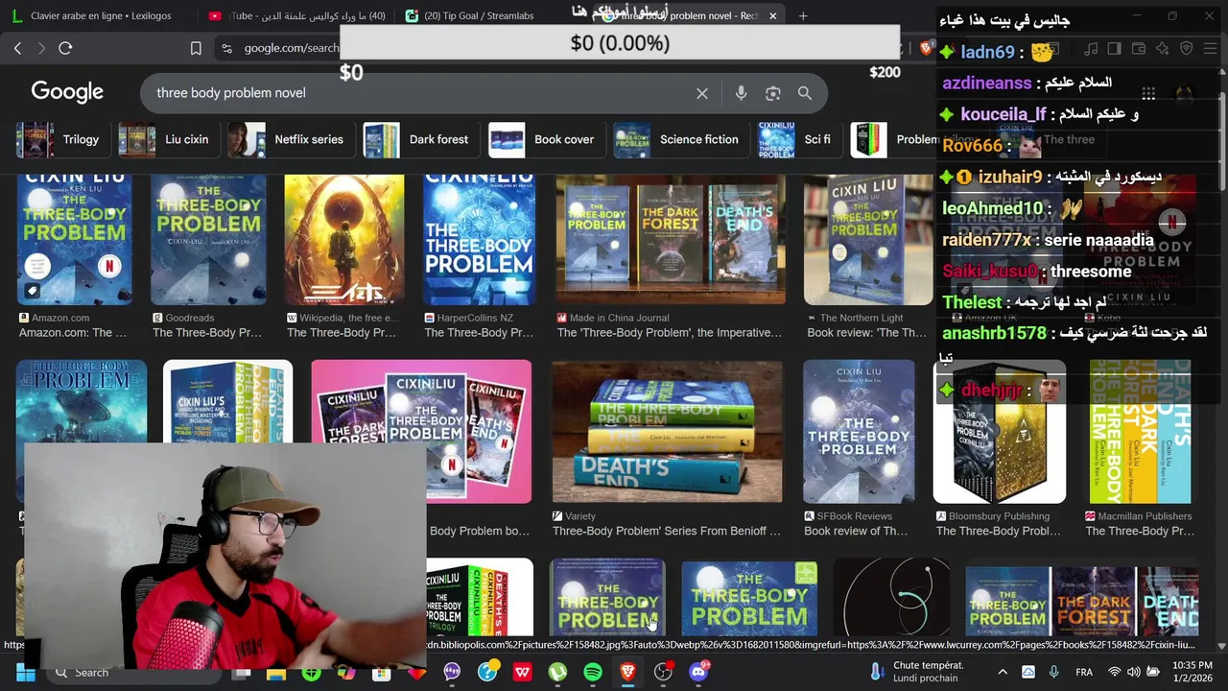Switch to Brave browser taskbar icon
The image size is (1228, 691).
(627, 673)
